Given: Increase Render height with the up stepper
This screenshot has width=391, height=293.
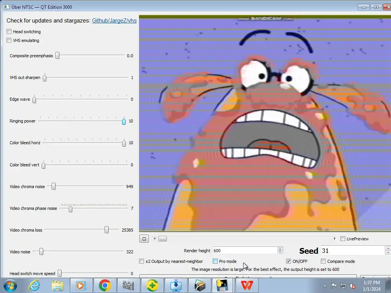Looking at the screenshot, I should pyautogui.click(x=280, y=249).
